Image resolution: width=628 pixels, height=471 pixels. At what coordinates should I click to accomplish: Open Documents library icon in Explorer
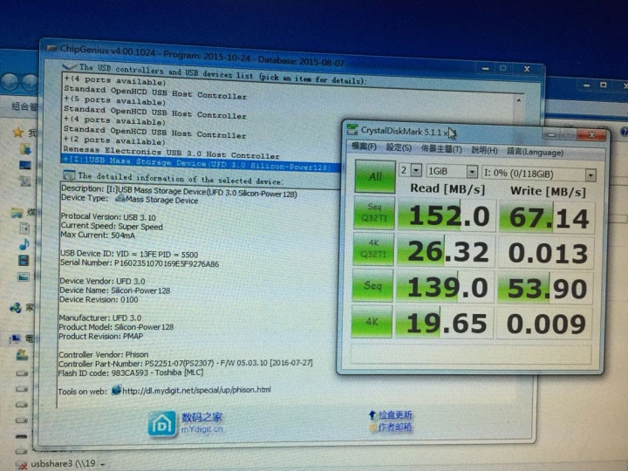[24, 229]
